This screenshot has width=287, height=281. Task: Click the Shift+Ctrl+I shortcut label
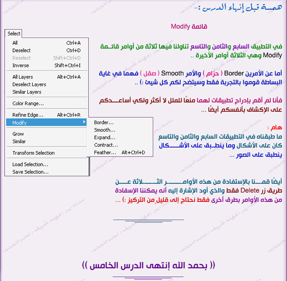(x=68, y=65)
